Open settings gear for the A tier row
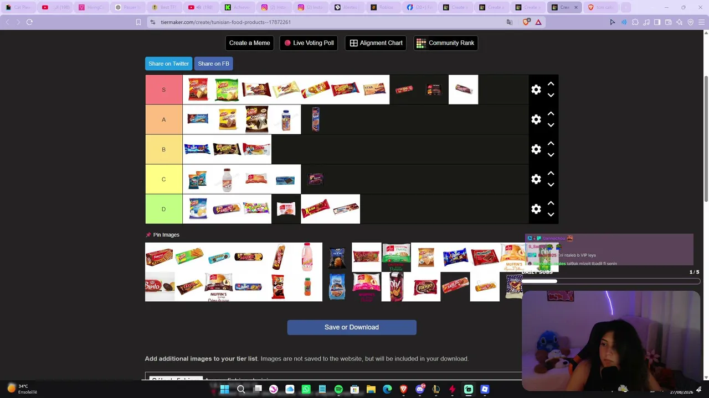This screenshot has height=398, width=709. pyautogui.click(x=536, y=119)
